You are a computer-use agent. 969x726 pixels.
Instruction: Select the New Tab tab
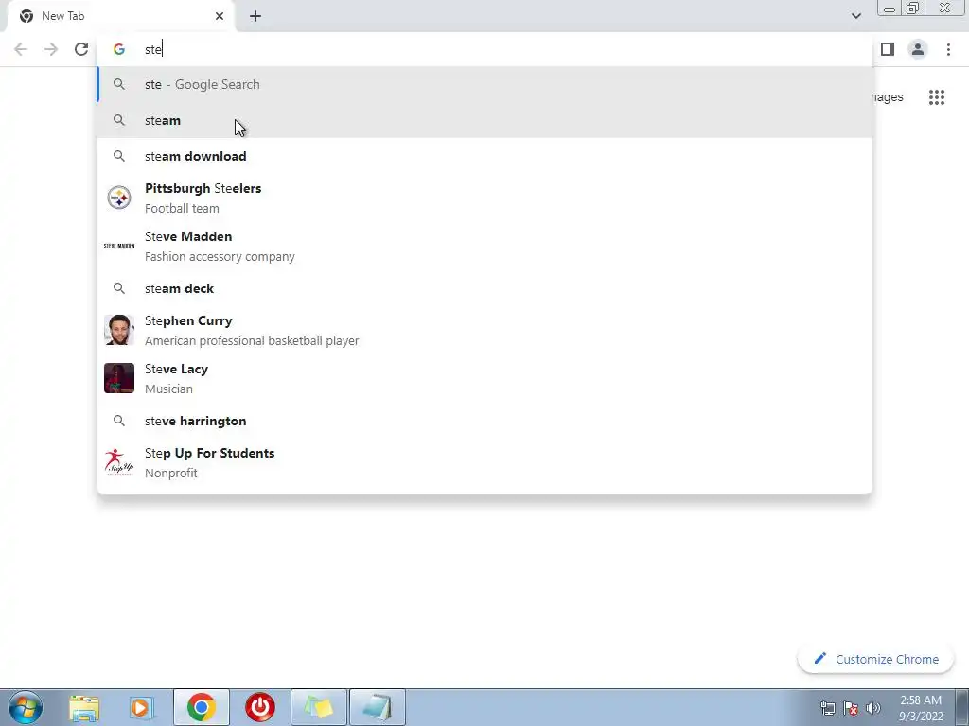pyautogui.click(x=121, y=16)
